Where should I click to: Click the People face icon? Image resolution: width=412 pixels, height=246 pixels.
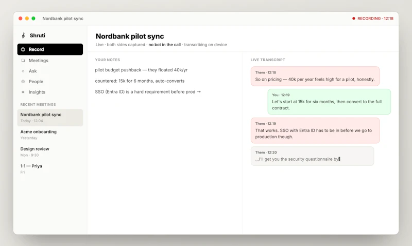(23, 82)
